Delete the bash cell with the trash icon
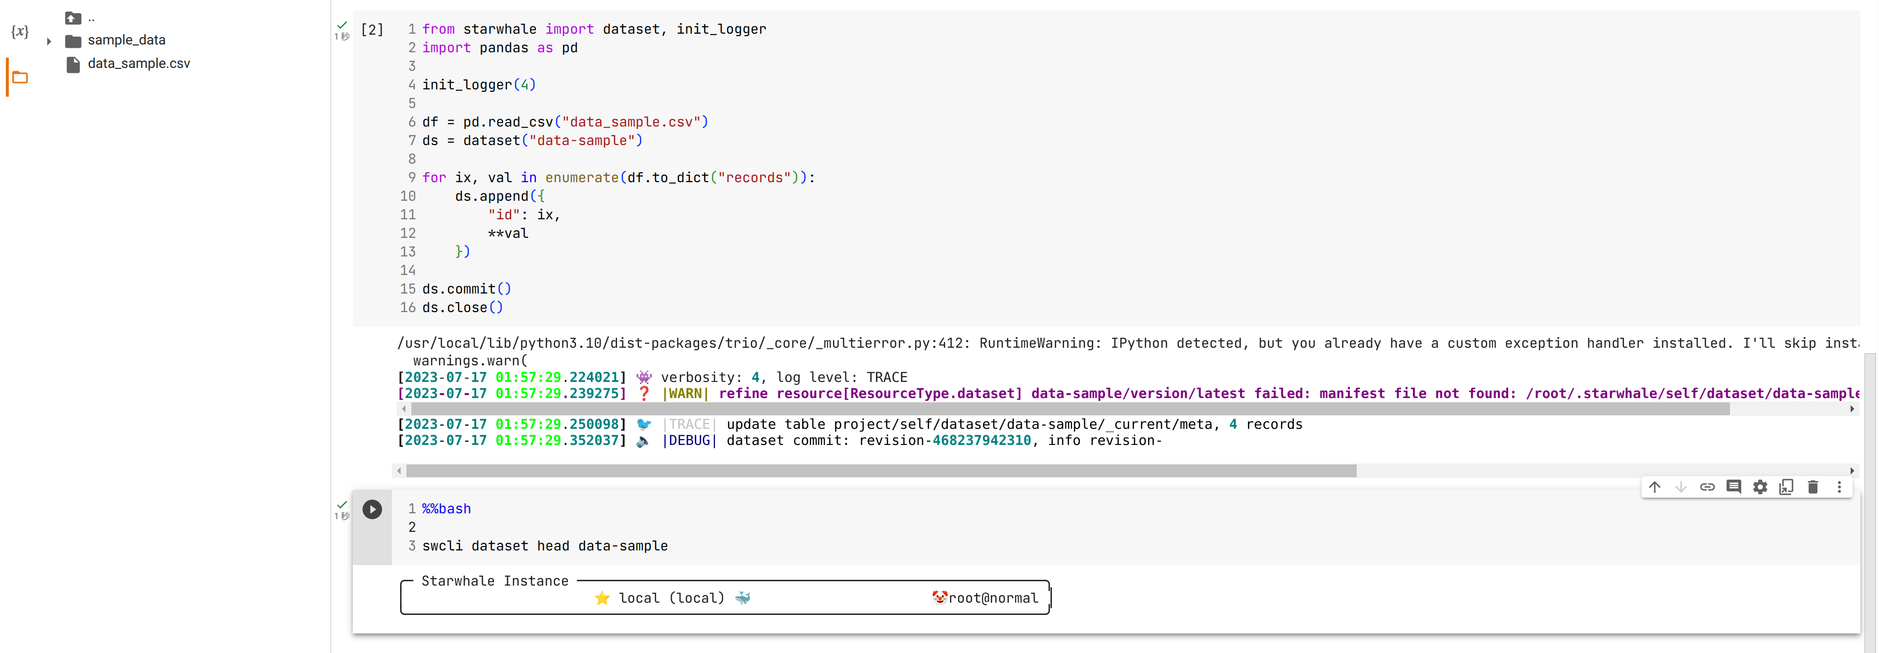Viewport: 1879px width, 653px height. pos(1814,487)
